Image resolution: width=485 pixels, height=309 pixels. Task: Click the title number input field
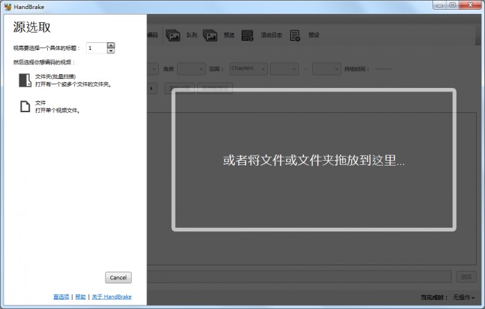[96, 48]
